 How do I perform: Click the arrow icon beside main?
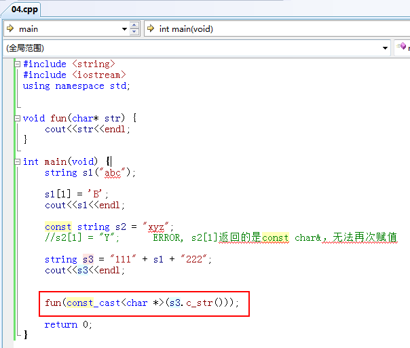10,28
